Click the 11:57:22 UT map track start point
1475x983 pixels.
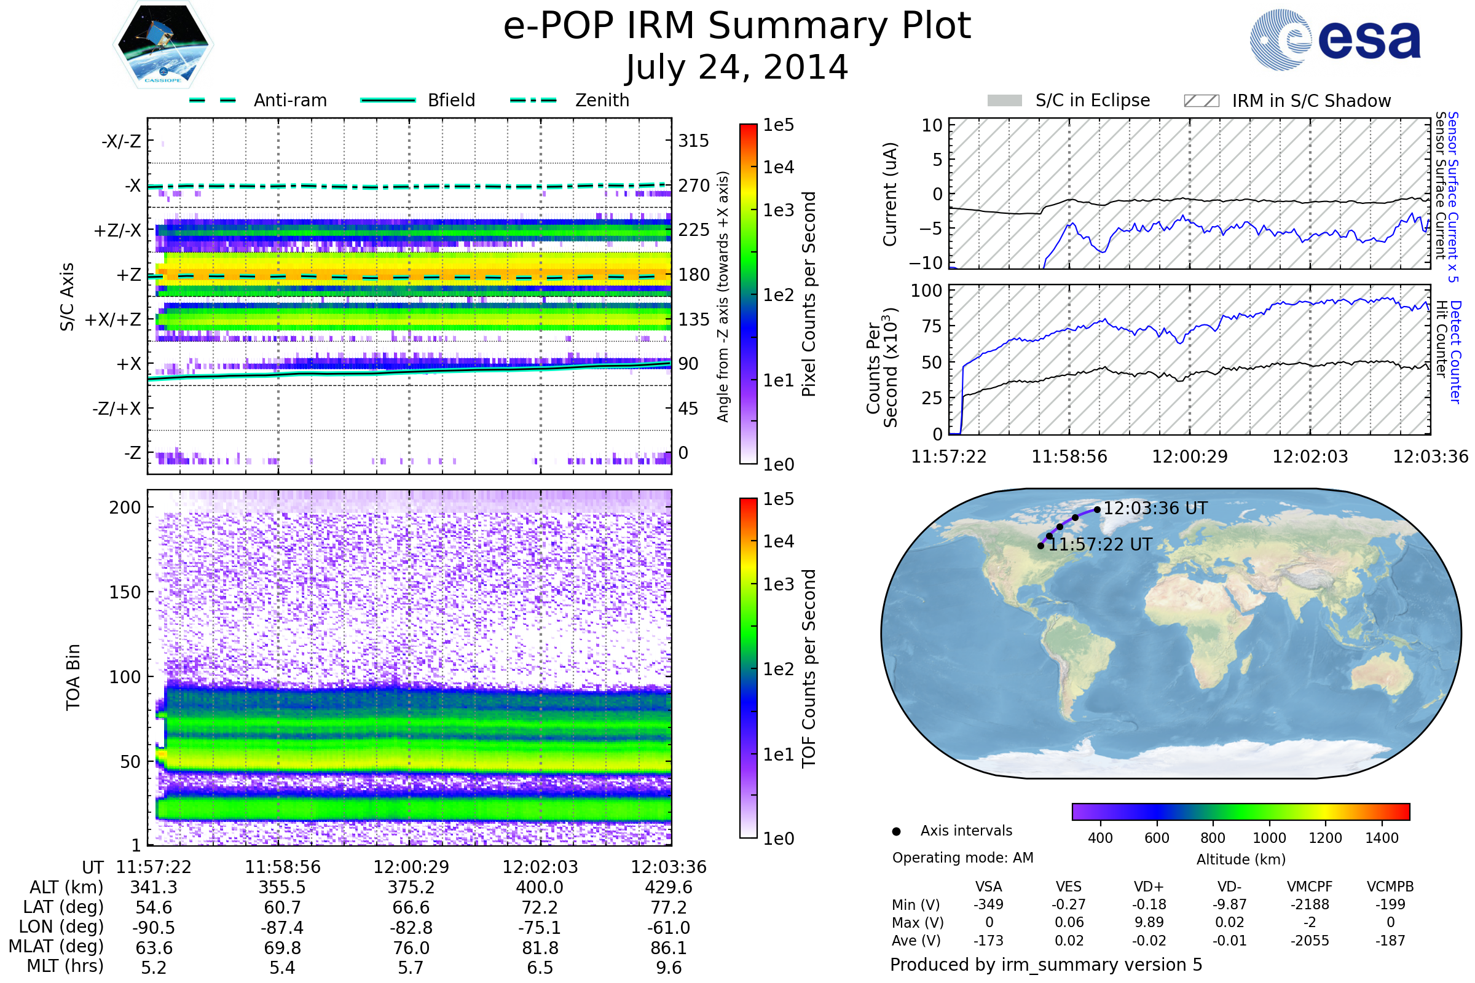point(1040,546)
